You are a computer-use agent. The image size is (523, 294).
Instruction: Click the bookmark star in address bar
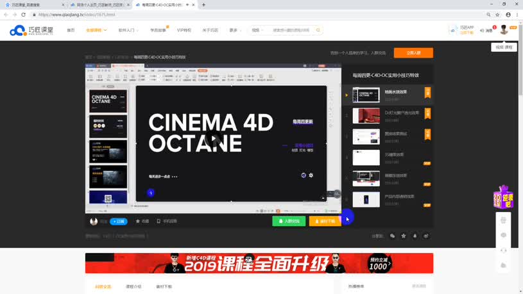pyautogui.click(x=497, y=15)
